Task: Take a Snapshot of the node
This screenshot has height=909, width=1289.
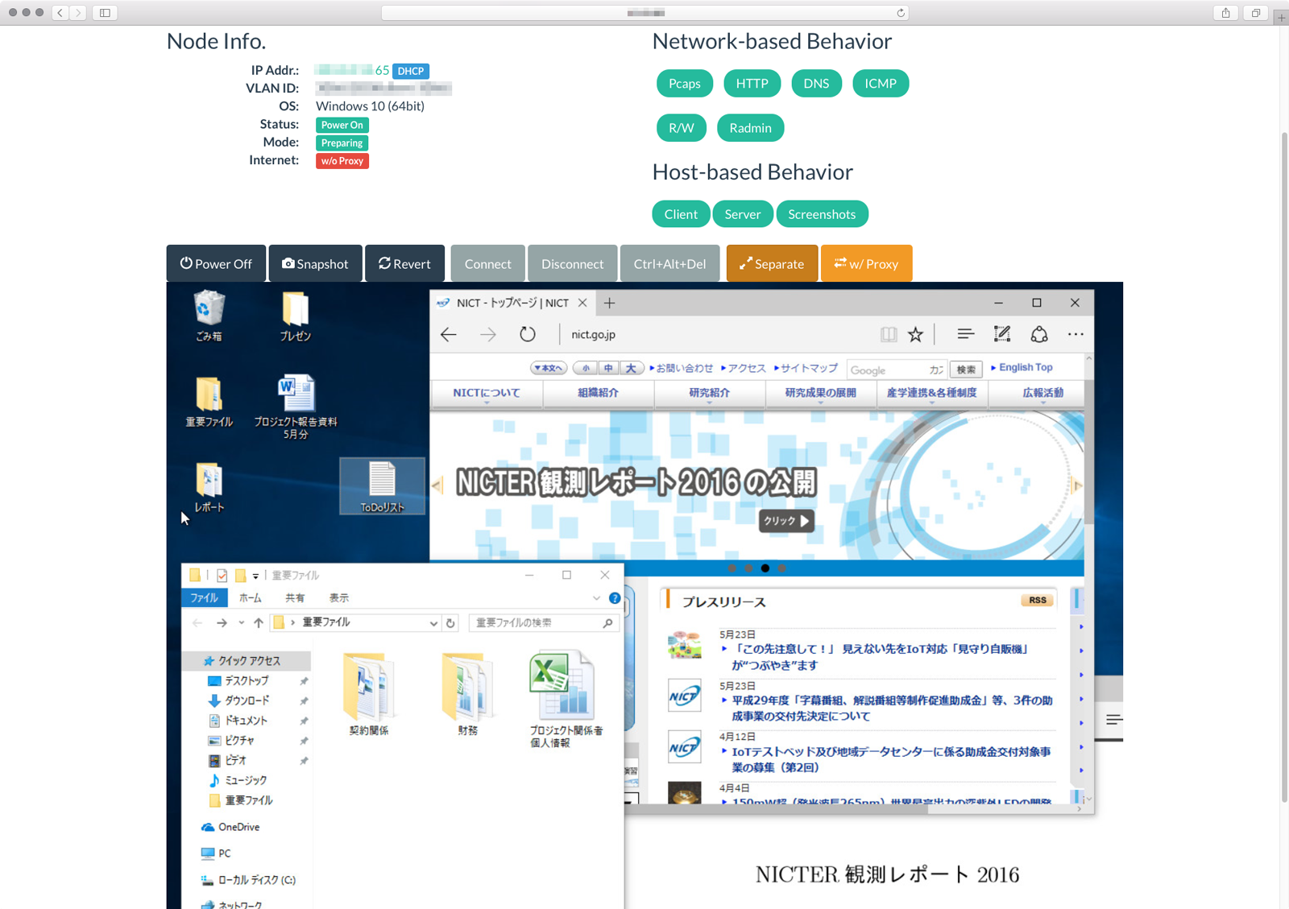Action: (x=315, y=263)
